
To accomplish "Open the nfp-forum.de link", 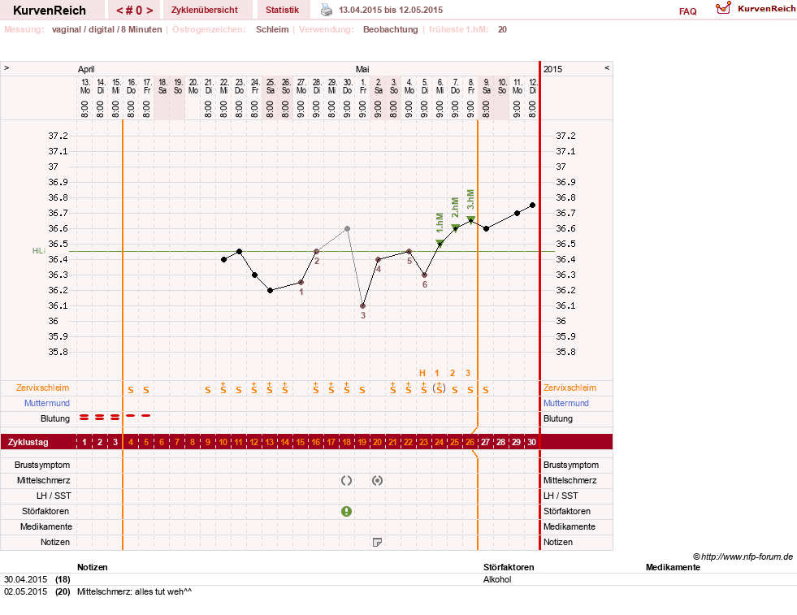I will (x=743, y=557).
